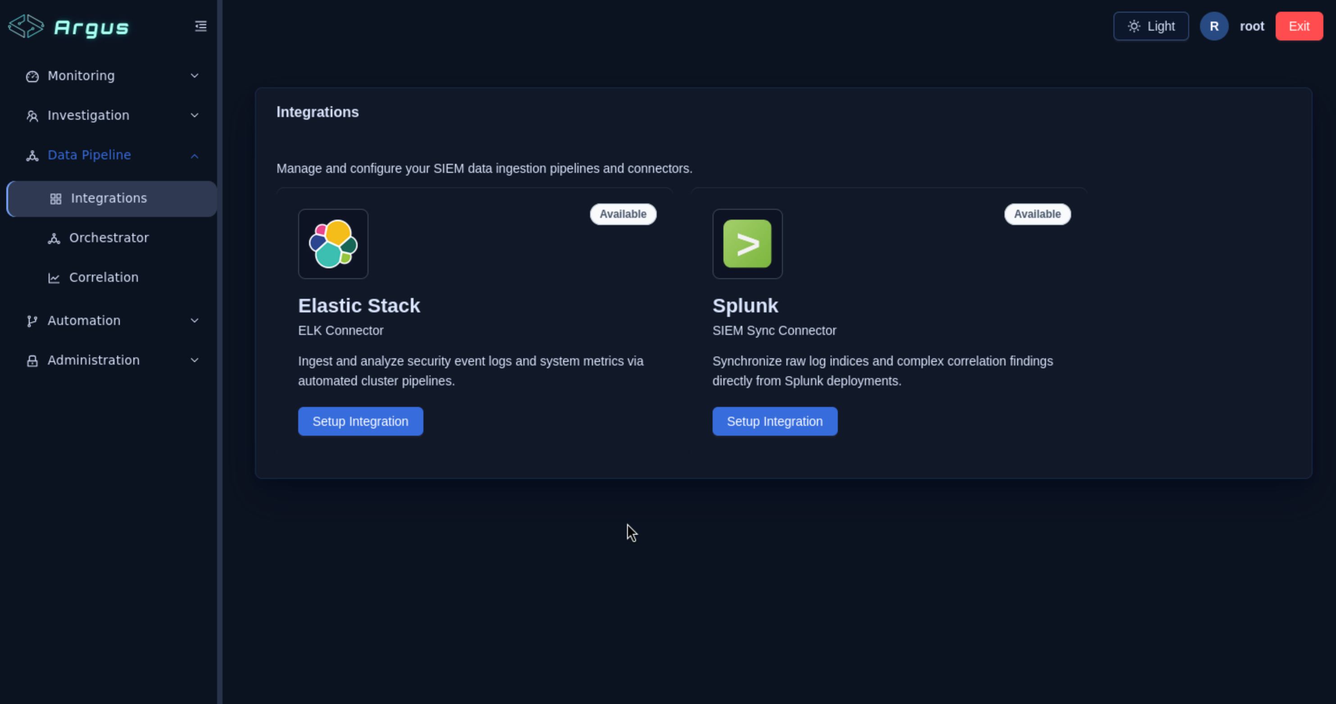
Task: Click the Integrations page heading
Action: coord(318,113)
